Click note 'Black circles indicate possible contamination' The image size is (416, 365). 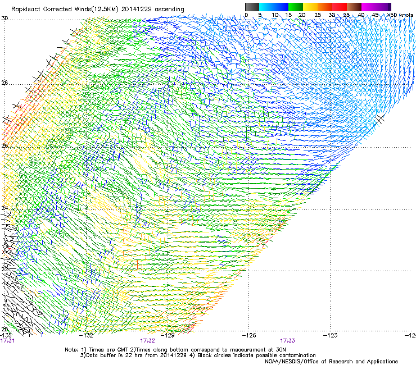pyautogui.click(x=256, y=355)
